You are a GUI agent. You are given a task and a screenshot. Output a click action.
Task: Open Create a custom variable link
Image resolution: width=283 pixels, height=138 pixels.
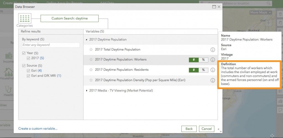point(38,129)
